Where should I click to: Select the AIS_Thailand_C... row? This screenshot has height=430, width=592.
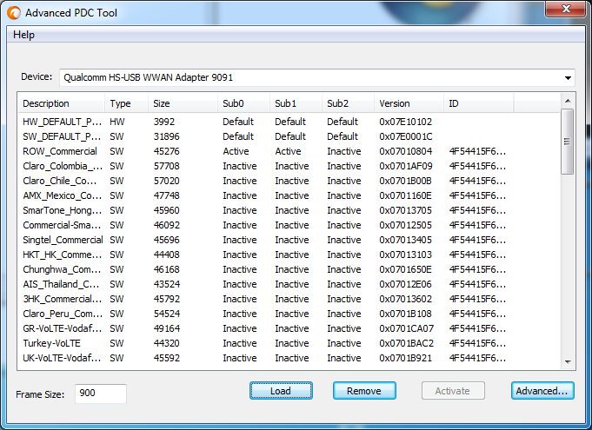[289, 284]
